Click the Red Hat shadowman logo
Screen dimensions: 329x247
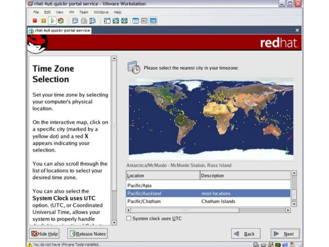click(x=37, y=43)
